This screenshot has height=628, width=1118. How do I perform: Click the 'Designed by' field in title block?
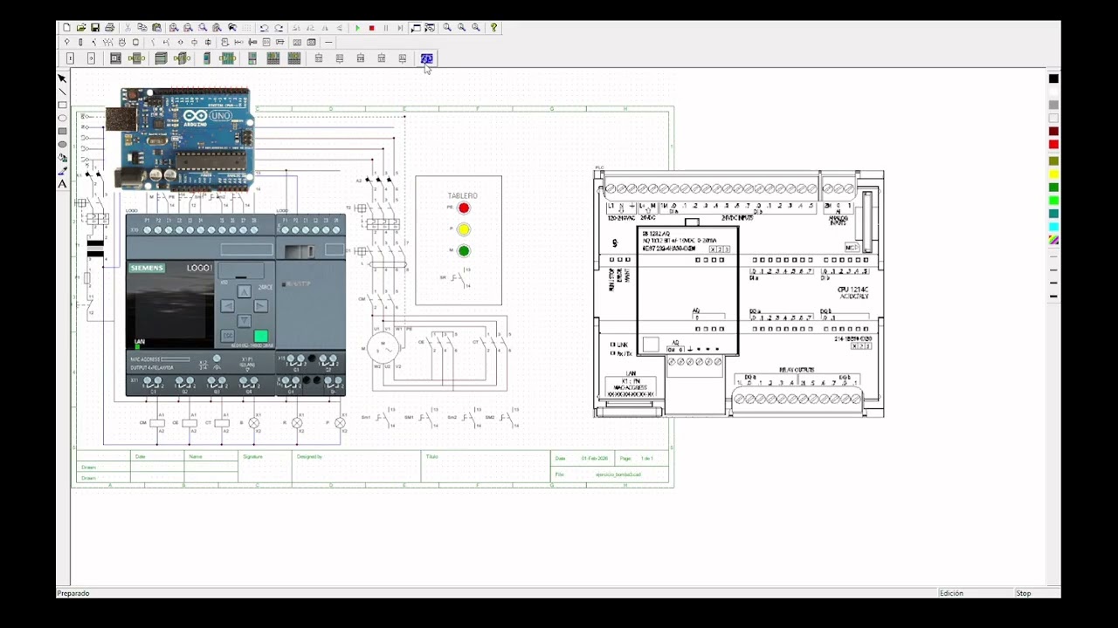[309, 456]
